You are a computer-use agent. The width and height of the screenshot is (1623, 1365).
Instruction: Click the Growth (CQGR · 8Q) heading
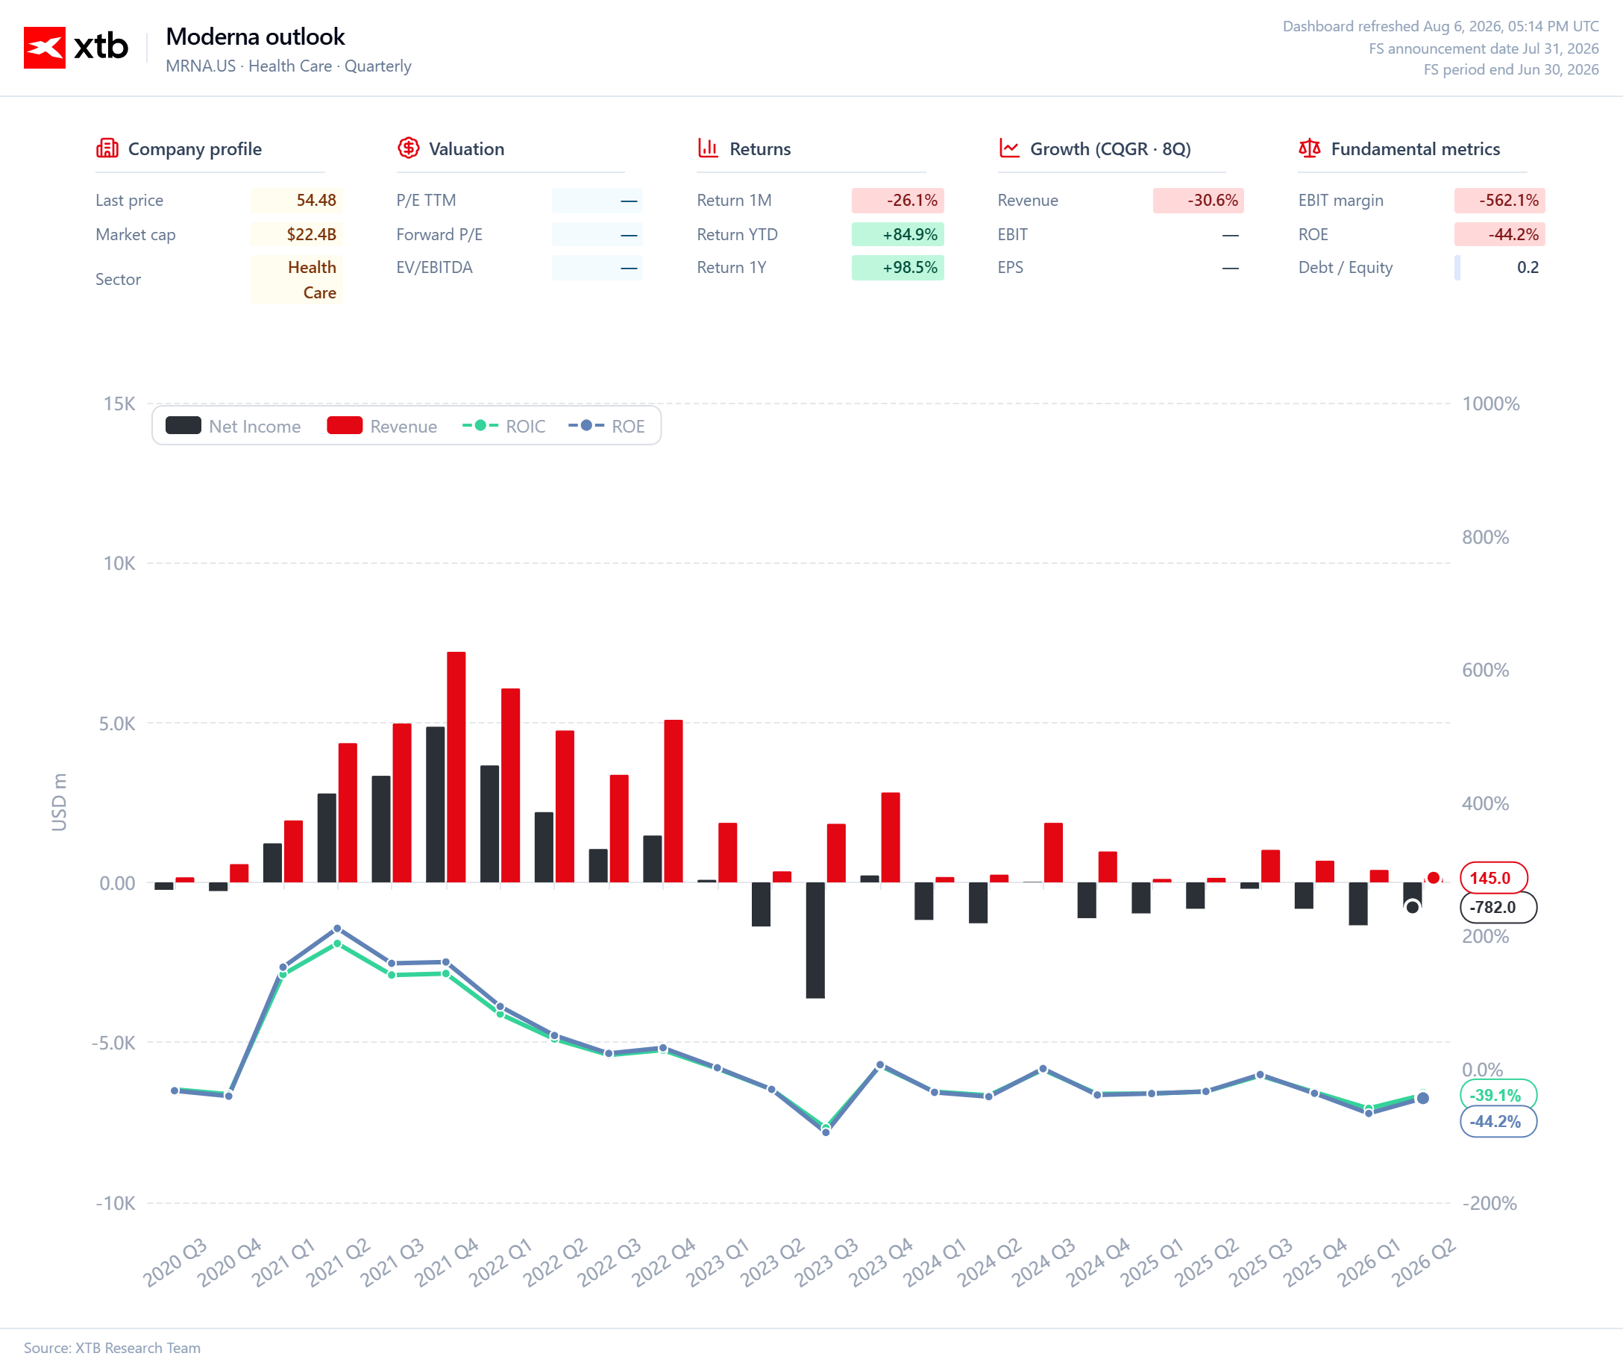pos(1110,148)
